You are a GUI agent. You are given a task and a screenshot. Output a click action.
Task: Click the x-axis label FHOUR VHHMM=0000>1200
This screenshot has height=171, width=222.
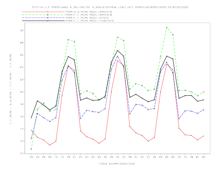(117, 164)
